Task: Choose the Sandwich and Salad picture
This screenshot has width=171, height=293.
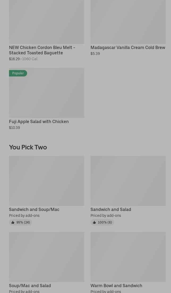Action: 128,181
